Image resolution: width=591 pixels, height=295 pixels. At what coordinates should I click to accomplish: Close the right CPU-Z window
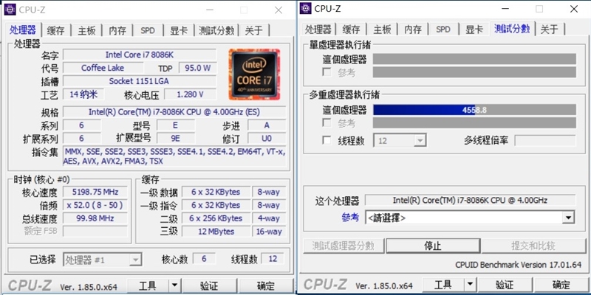[x=574, y=9]
